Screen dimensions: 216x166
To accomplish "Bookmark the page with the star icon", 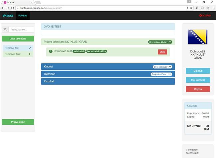I will pyautogui.click(x=192, y=8).
